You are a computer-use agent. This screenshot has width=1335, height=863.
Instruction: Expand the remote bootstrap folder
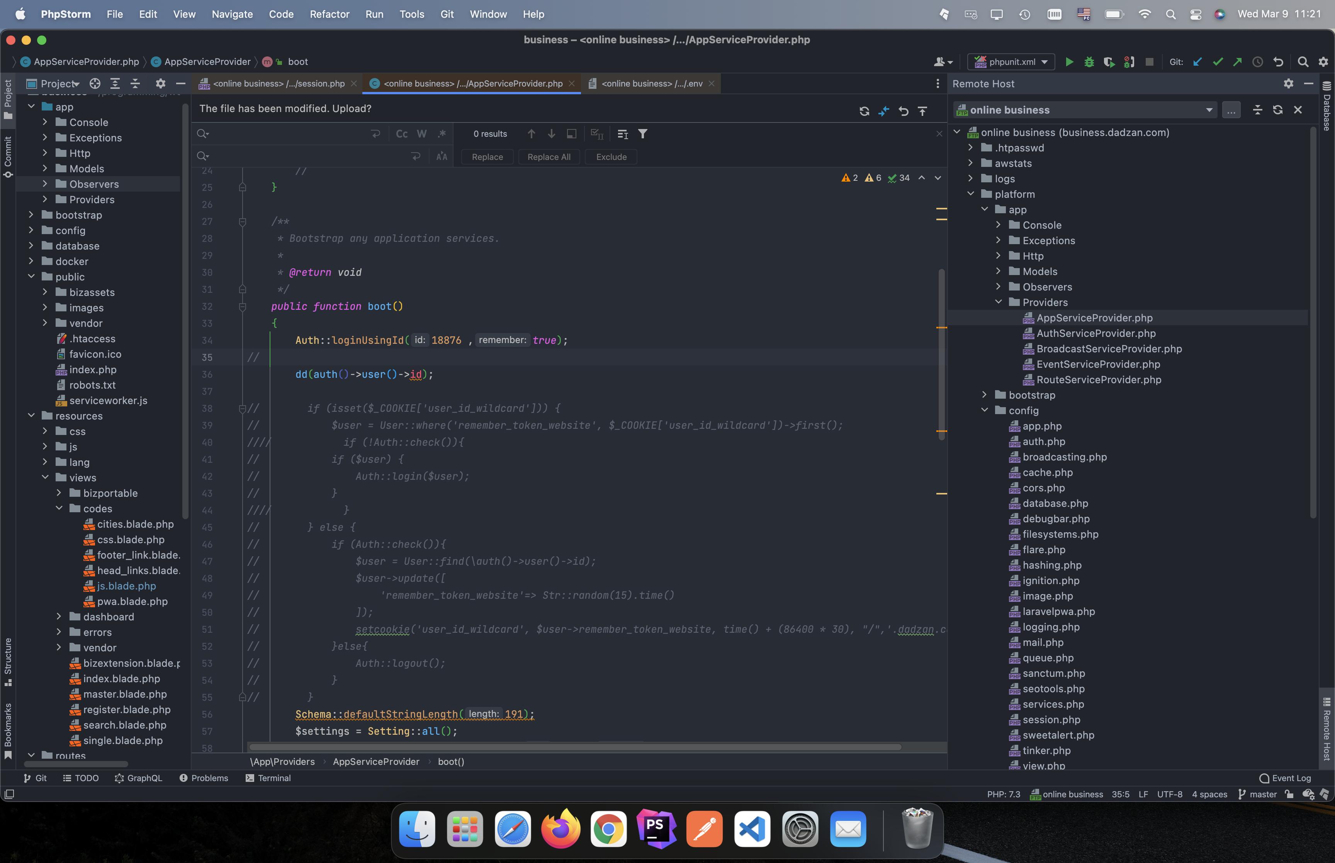point(984,394)
